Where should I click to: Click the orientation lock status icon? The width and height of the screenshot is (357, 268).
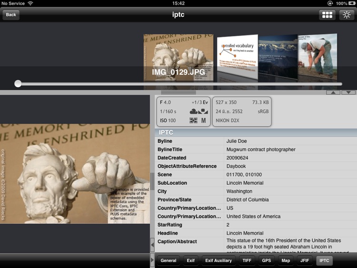[330, 3]
